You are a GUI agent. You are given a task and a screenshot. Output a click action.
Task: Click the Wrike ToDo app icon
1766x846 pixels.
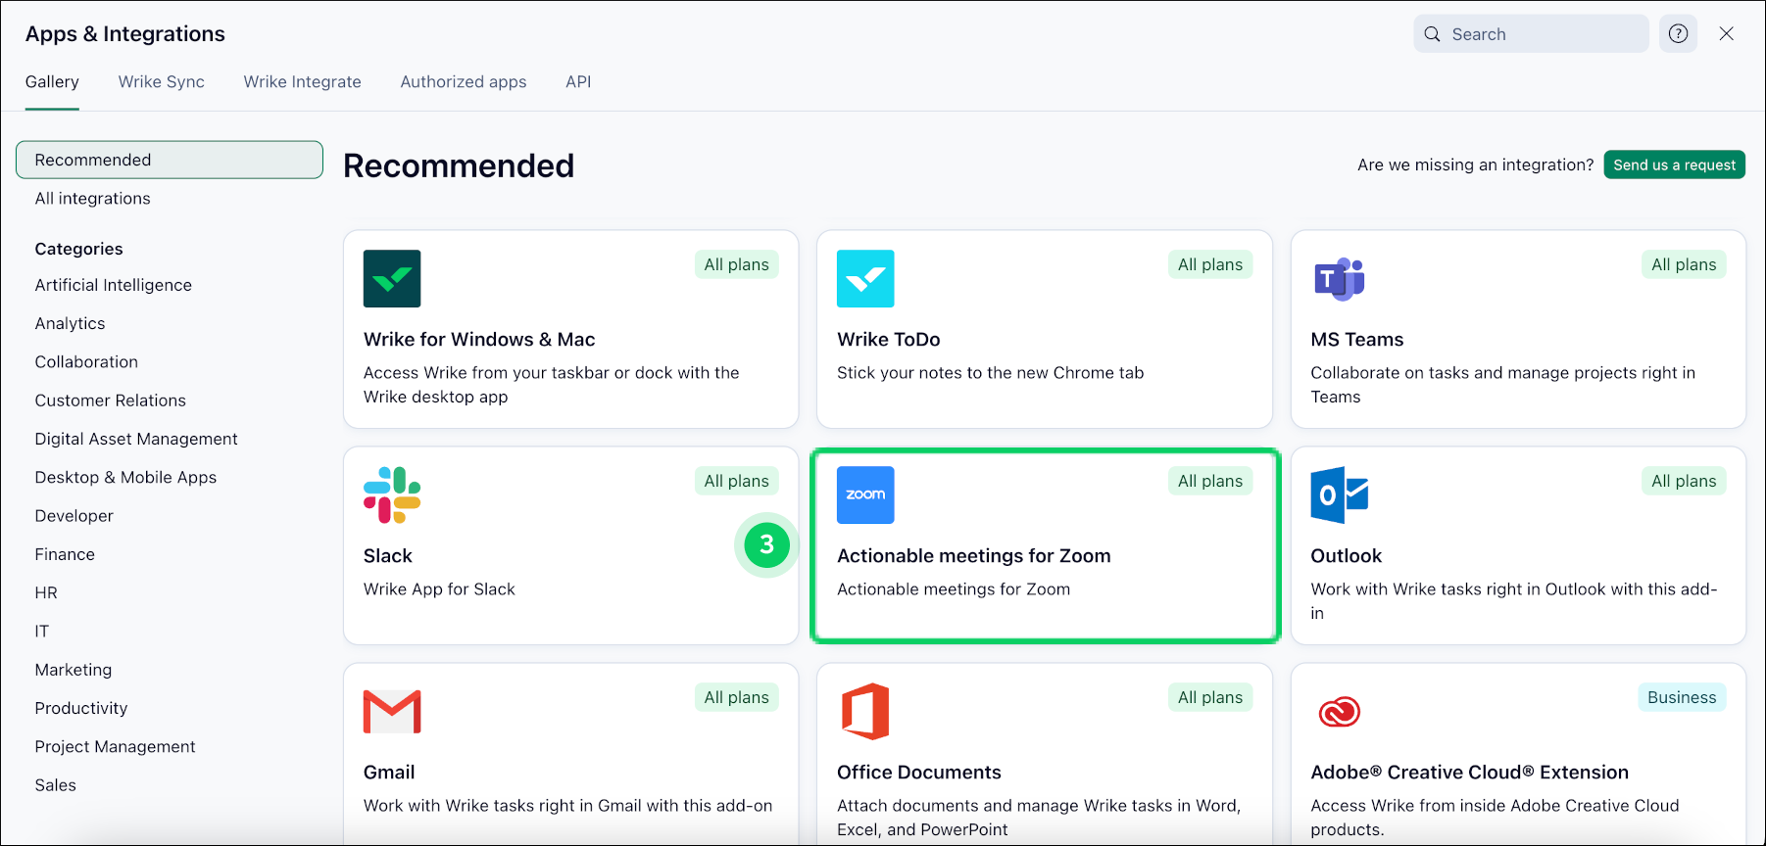(865, 279)
